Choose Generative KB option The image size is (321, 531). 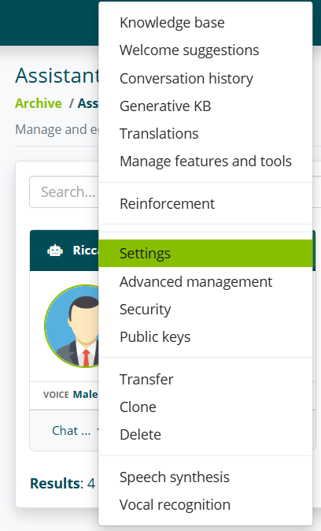pyautogui.click(x=205, y=106)
